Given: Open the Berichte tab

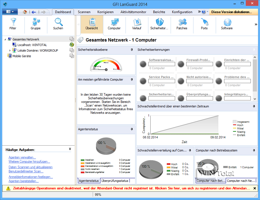Looking at the screenshot, I should [x=159, y=12].
